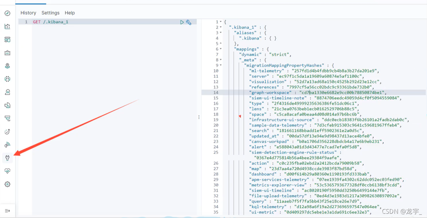Select the "ml-telemetry" hash line
Image resolution: width=427 pixels, height=218 pixels.
315,71
